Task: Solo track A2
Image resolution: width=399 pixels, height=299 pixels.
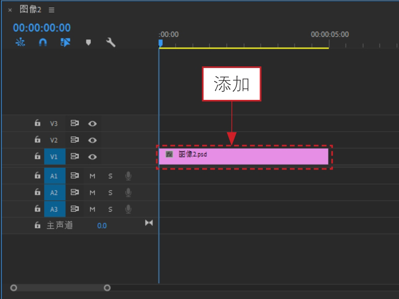Action: (110, 193)
